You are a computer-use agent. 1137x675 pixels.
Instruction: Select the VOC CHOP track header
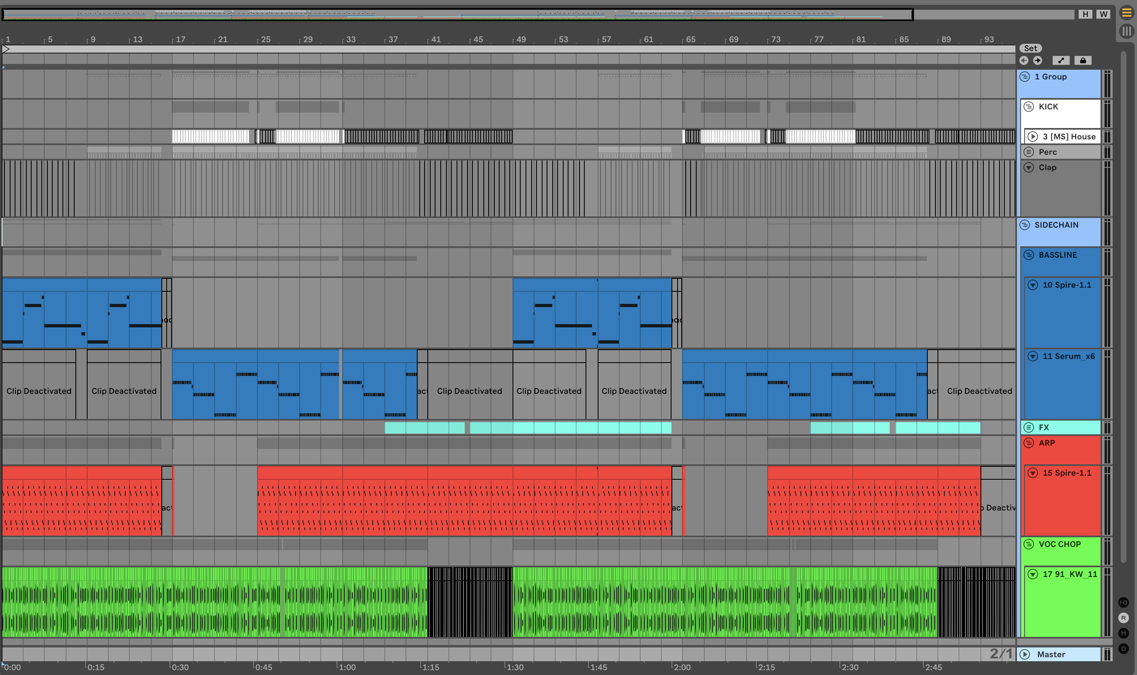click(1060, 545)
